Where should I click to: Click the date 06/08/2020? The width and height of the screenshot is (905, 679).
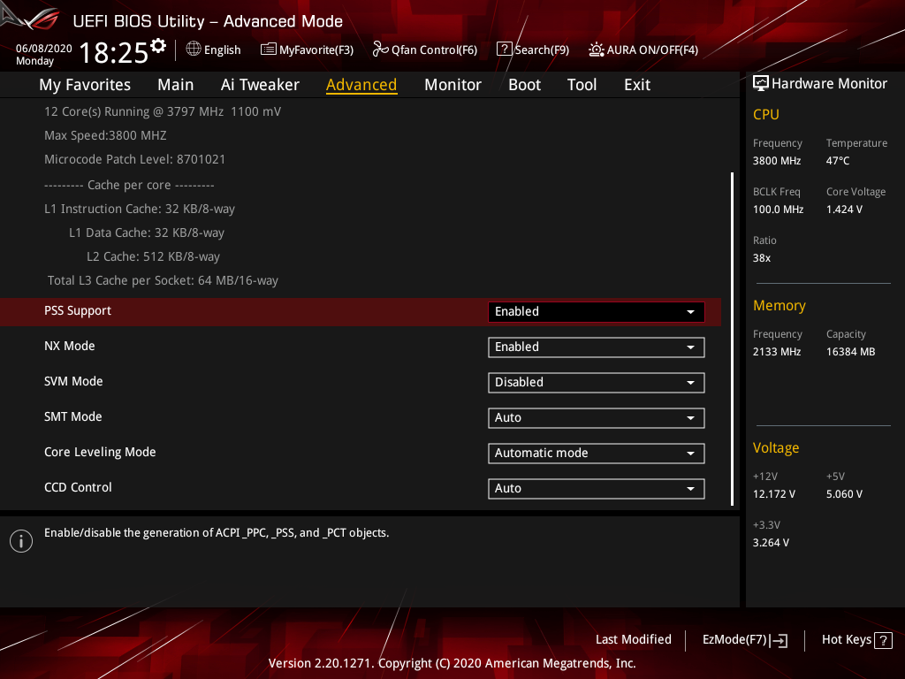click(x=44, y=49)
